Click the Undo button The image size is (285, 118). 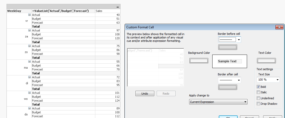pos(145,94)
